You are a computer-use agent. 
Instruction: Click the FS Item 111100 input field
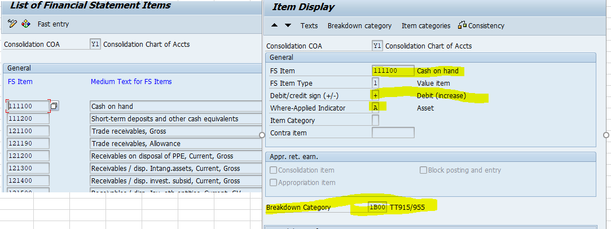coord(393,71)
